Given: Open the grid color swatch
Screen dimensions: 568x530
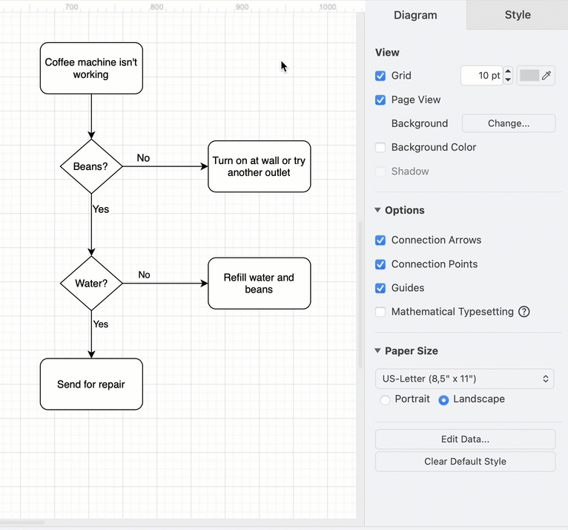Looking at the screenshot, I should (x=529, y=76).
